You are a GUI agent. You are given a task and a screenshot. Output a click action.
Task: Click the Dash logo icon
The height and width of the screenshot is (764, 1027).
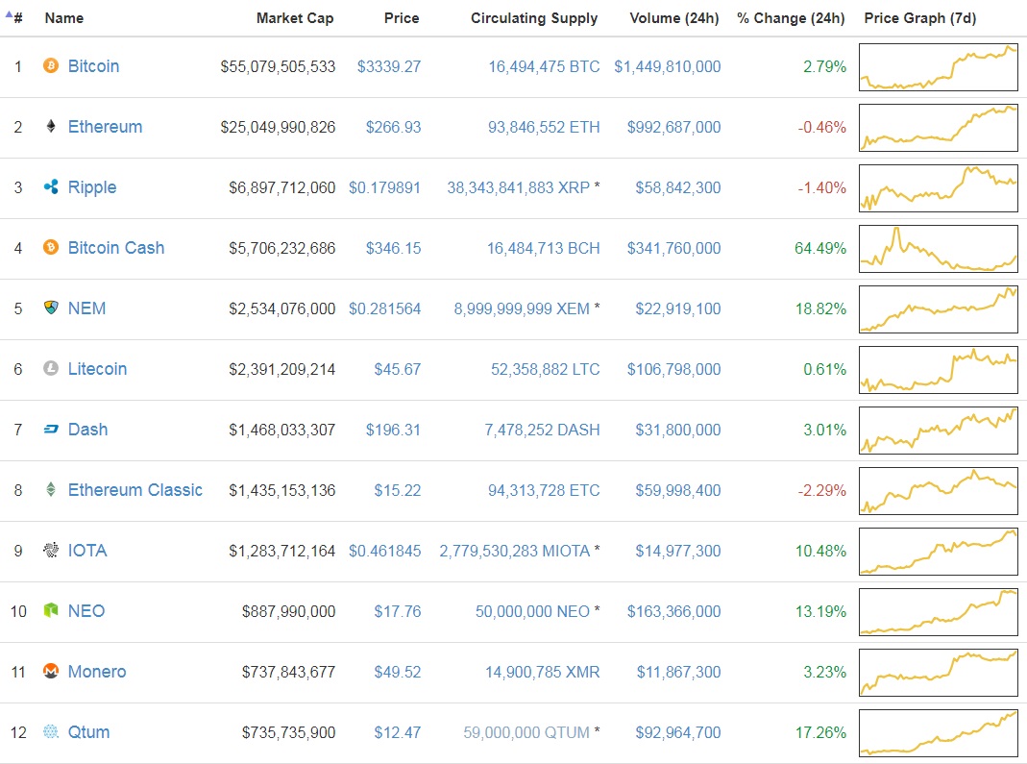coord(50,430)
